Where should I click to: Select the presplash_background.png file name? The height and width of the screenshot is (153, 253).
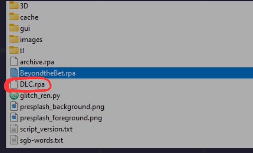pyautogui.click(x=62, y=107)
